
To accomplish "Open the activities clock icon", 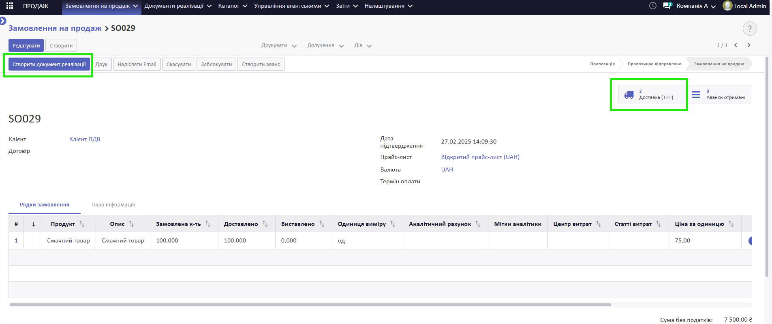I will (653, 6).
